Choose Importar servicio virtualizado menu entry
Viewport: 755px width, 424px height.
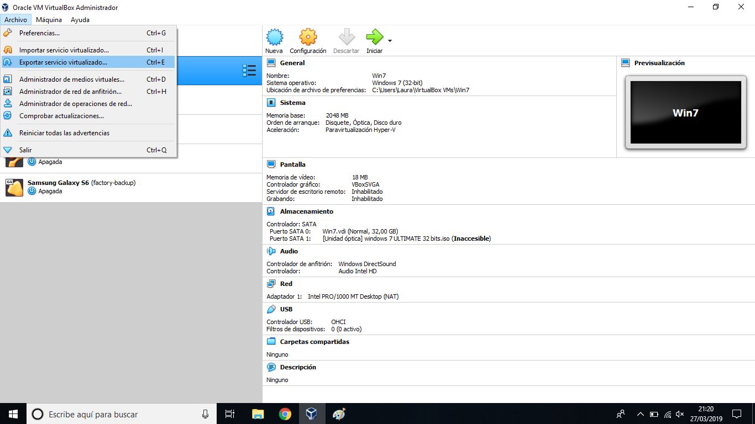(x=64, y=50)
